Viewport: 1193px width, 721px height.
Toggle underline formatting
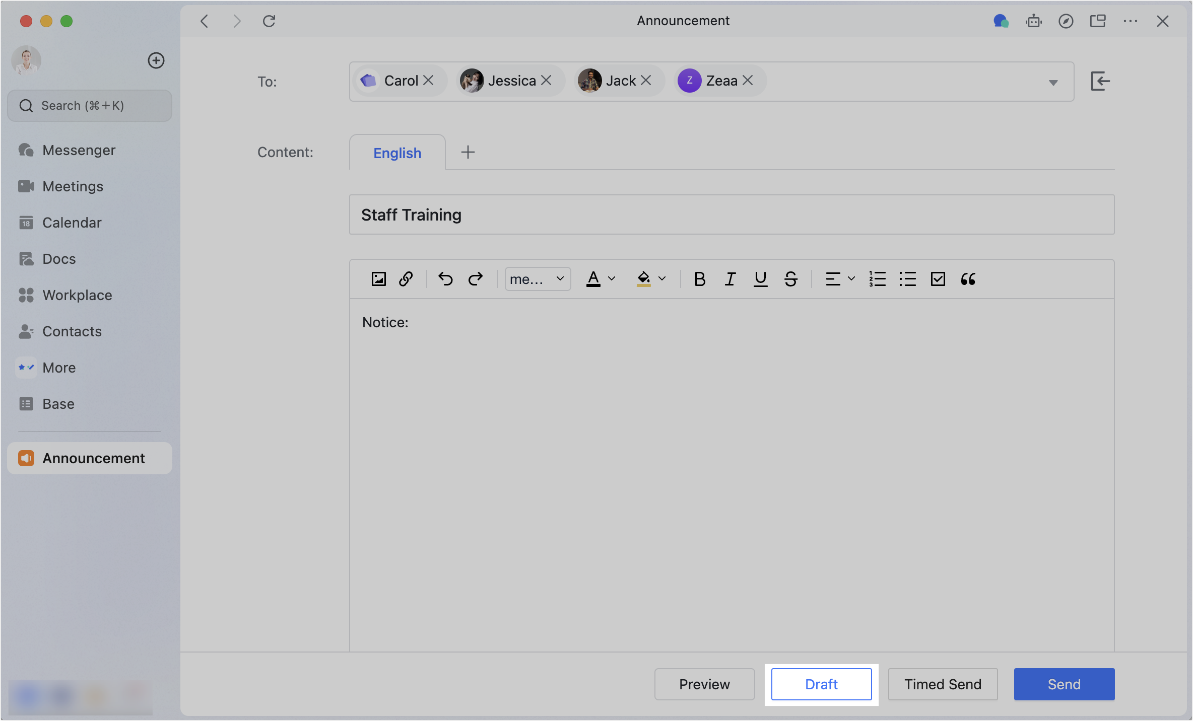(760, 279)
